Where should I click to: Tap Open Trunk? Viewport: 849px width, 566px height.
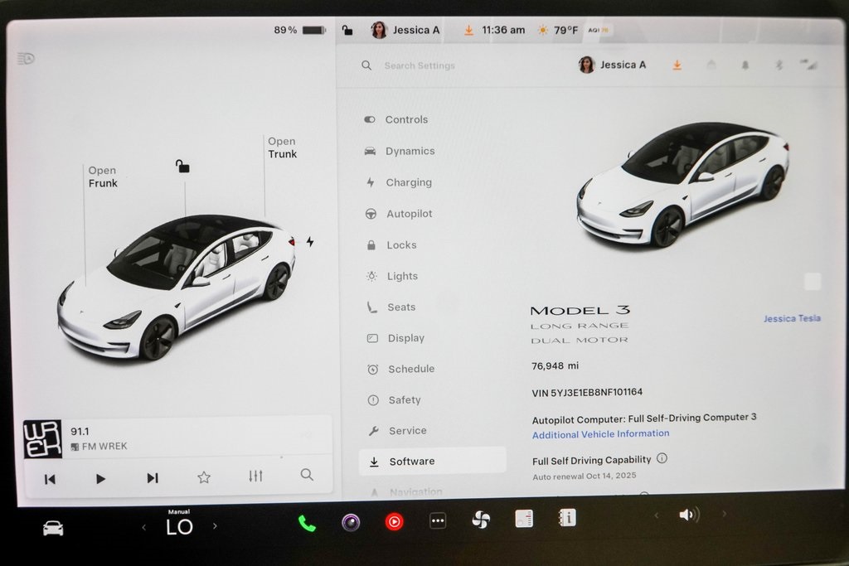tap(282, 148)
